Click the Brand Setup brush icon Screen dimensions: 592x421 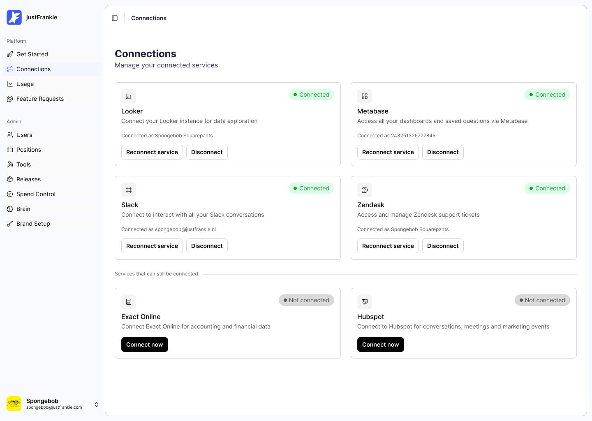click(x=10, y=224)
